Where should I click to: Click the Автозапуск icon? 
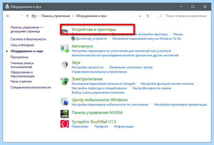coord(65,49)
